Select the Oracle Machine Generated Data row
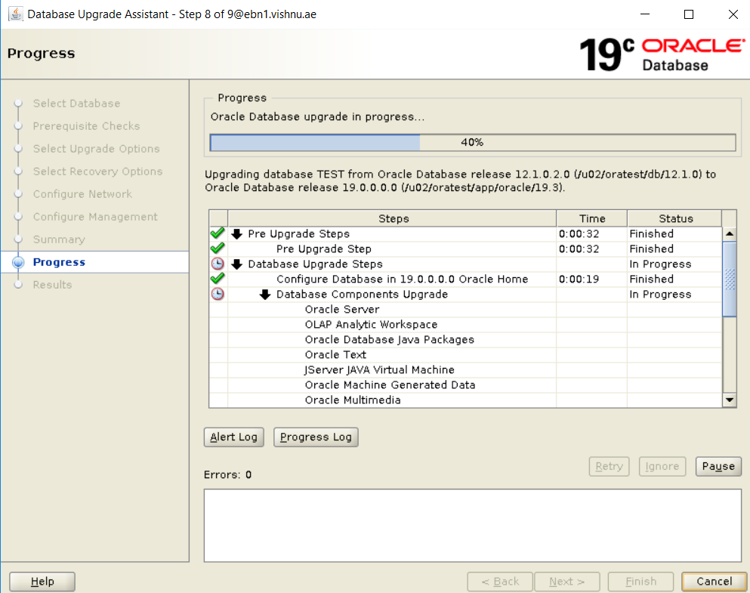 click(466, 385)
